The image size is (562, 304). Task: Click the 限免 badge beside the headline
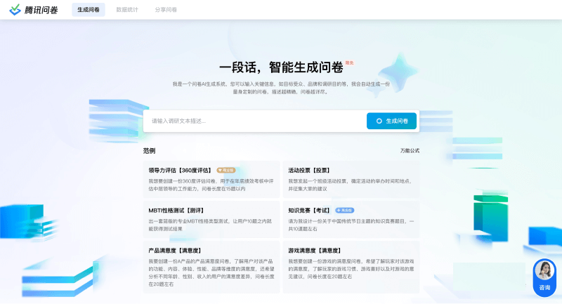pyautogui.click(x=349, y=63)
